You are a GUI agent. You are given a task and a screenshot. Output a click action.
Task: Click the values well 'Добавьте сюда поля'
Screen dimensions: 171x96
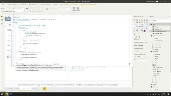[x=141, y=42]
